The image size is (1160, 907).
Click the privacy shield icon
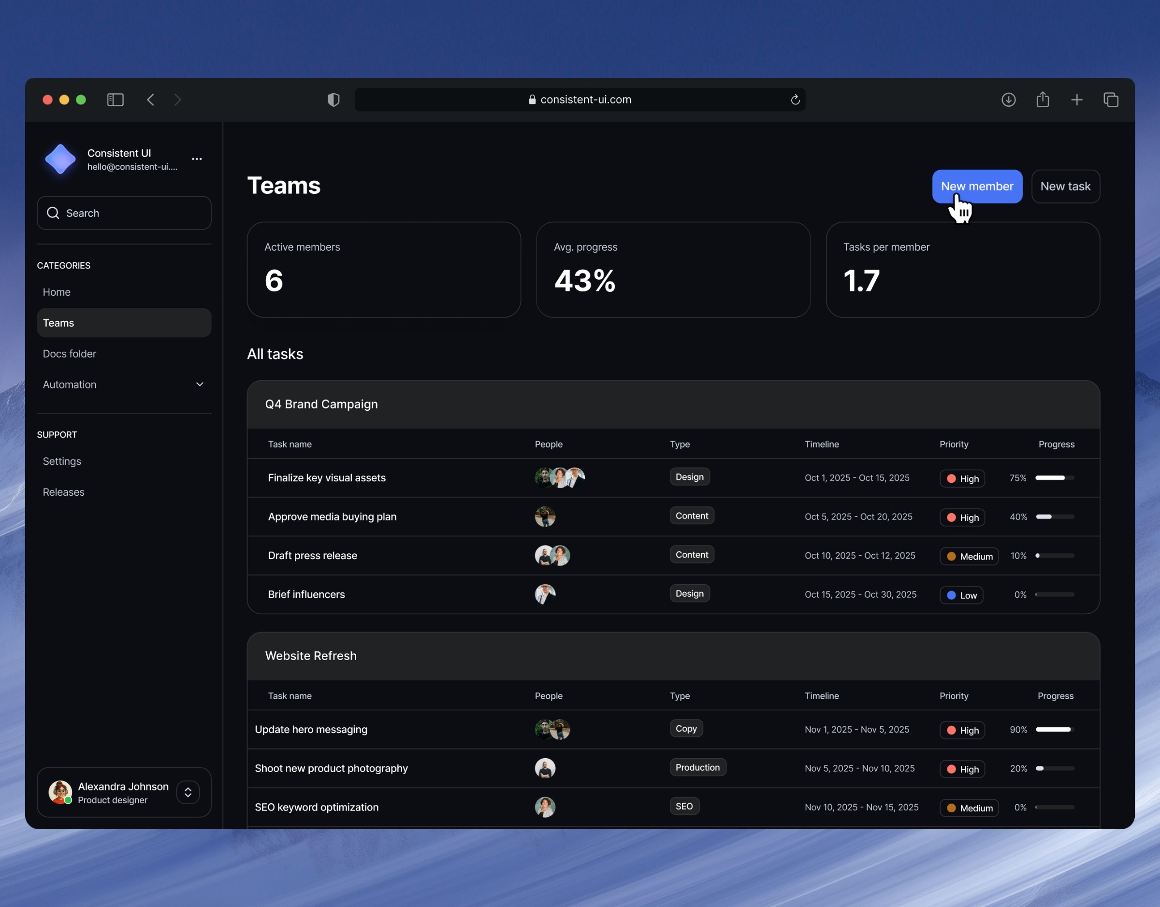tap(333, 100)
